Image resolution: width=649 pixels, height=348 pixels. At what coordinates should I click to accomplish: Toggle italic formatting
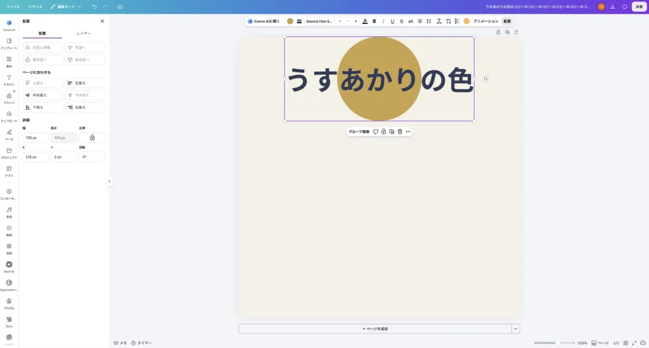(383, 21)
